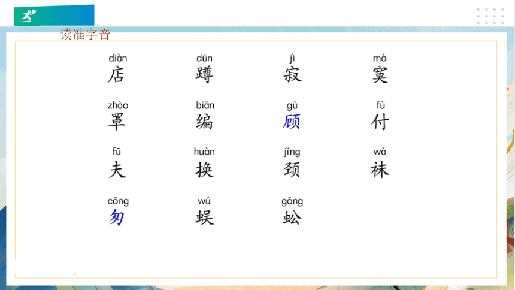Viewport: 515px width, 290px height.
Task: Click the pinyin fù above 付
Action: point(381,105)
